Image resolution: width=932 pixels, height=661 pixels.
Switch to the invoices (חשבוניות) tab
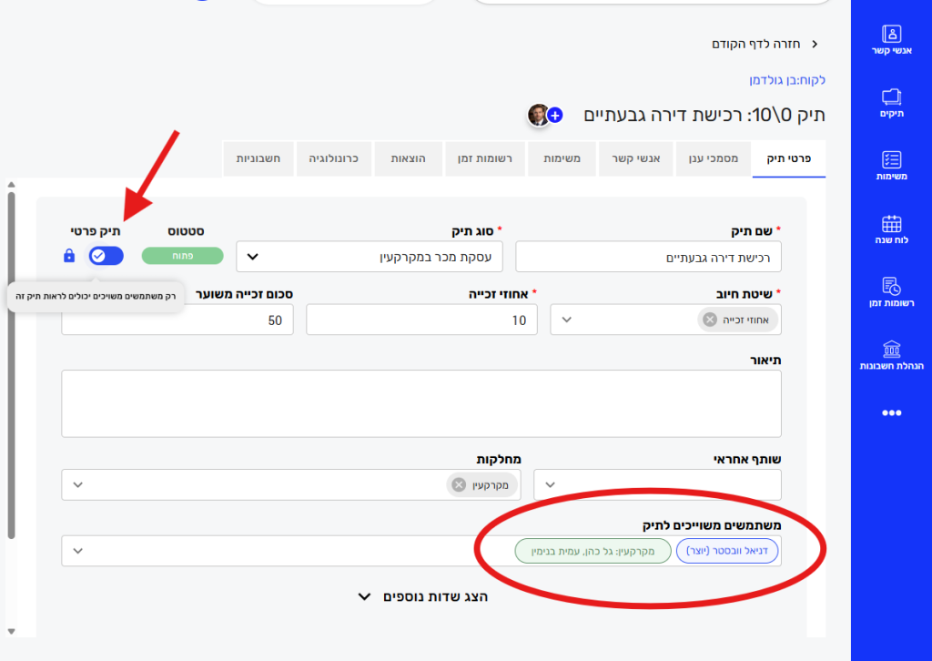[x=258, y=158]
